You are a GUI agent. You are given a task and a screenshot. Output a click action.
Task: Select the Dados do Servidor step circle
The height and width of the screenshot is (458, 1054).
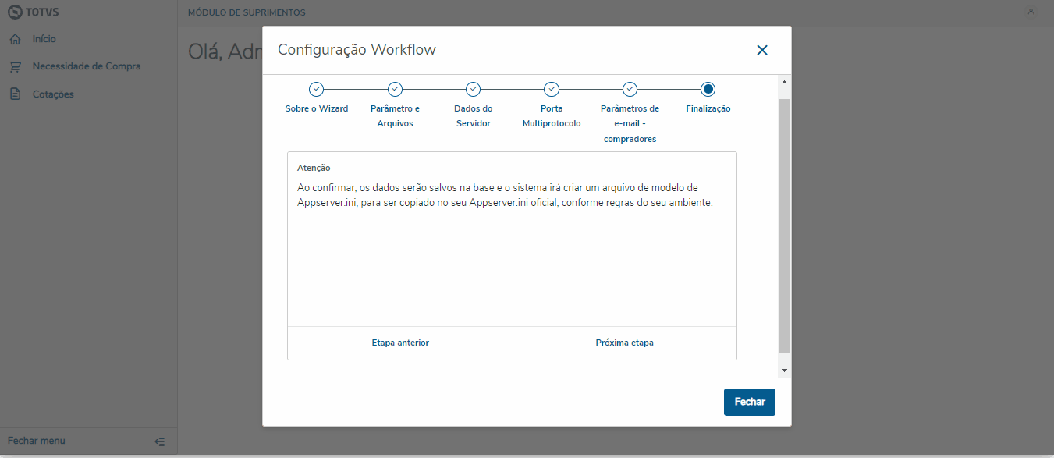point(473,89)
